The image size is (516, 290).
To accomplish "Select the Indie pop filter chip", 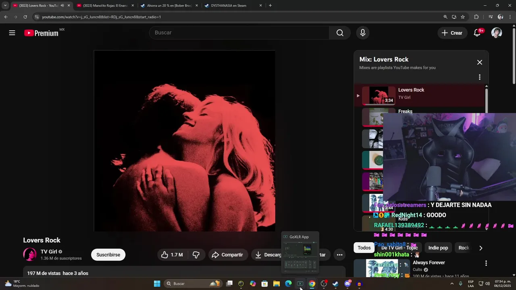I will (x=438, y=248).
